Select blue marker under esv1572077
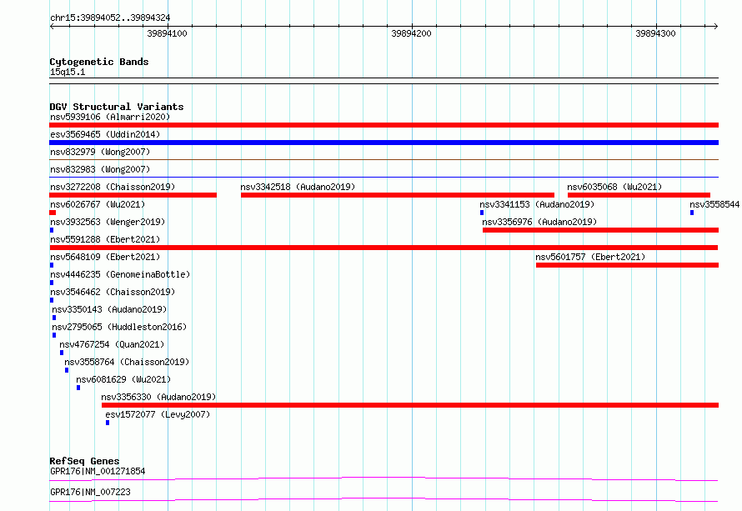The width and height of the screenshot is (742, 511). (x=108, y=423)
